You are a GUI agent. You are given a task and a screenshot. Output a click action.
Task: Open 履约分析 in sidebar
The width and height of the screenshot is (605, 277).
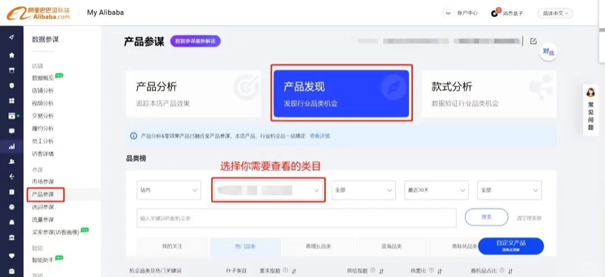pos(43,129)
